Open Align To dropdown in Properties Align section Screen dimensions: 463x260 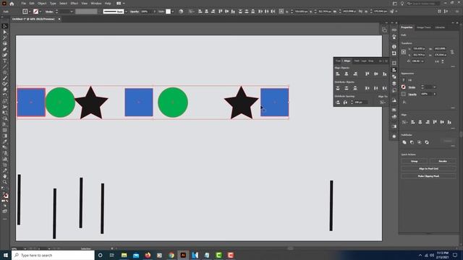[x=405, y=122]
